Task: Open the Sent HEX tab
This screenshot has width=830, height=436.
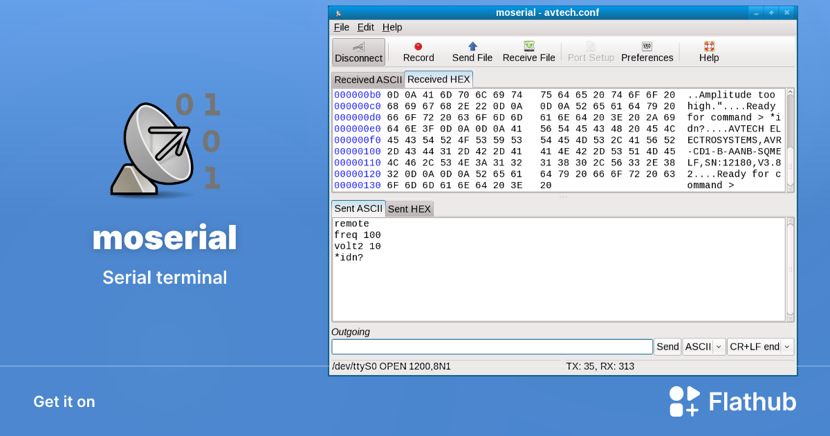Action: click(409, 208)
